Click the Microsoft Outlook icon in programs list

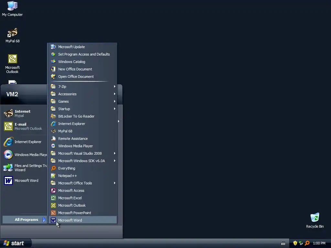coord(53,205)
